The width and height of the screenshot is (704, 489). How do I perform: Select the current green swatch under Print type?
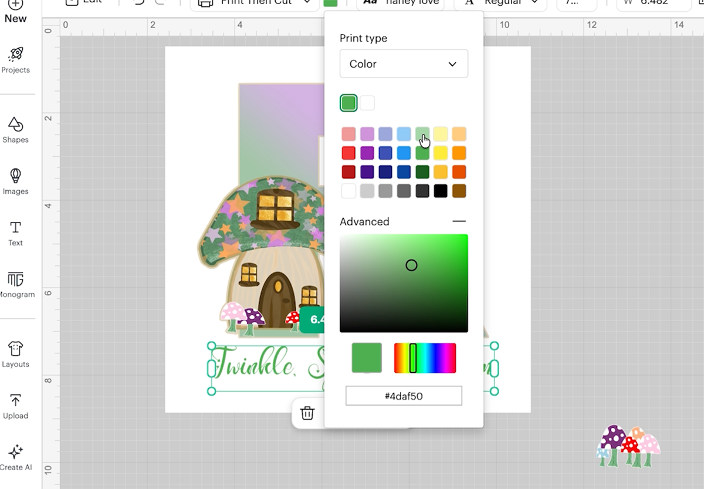pos(348,103)
